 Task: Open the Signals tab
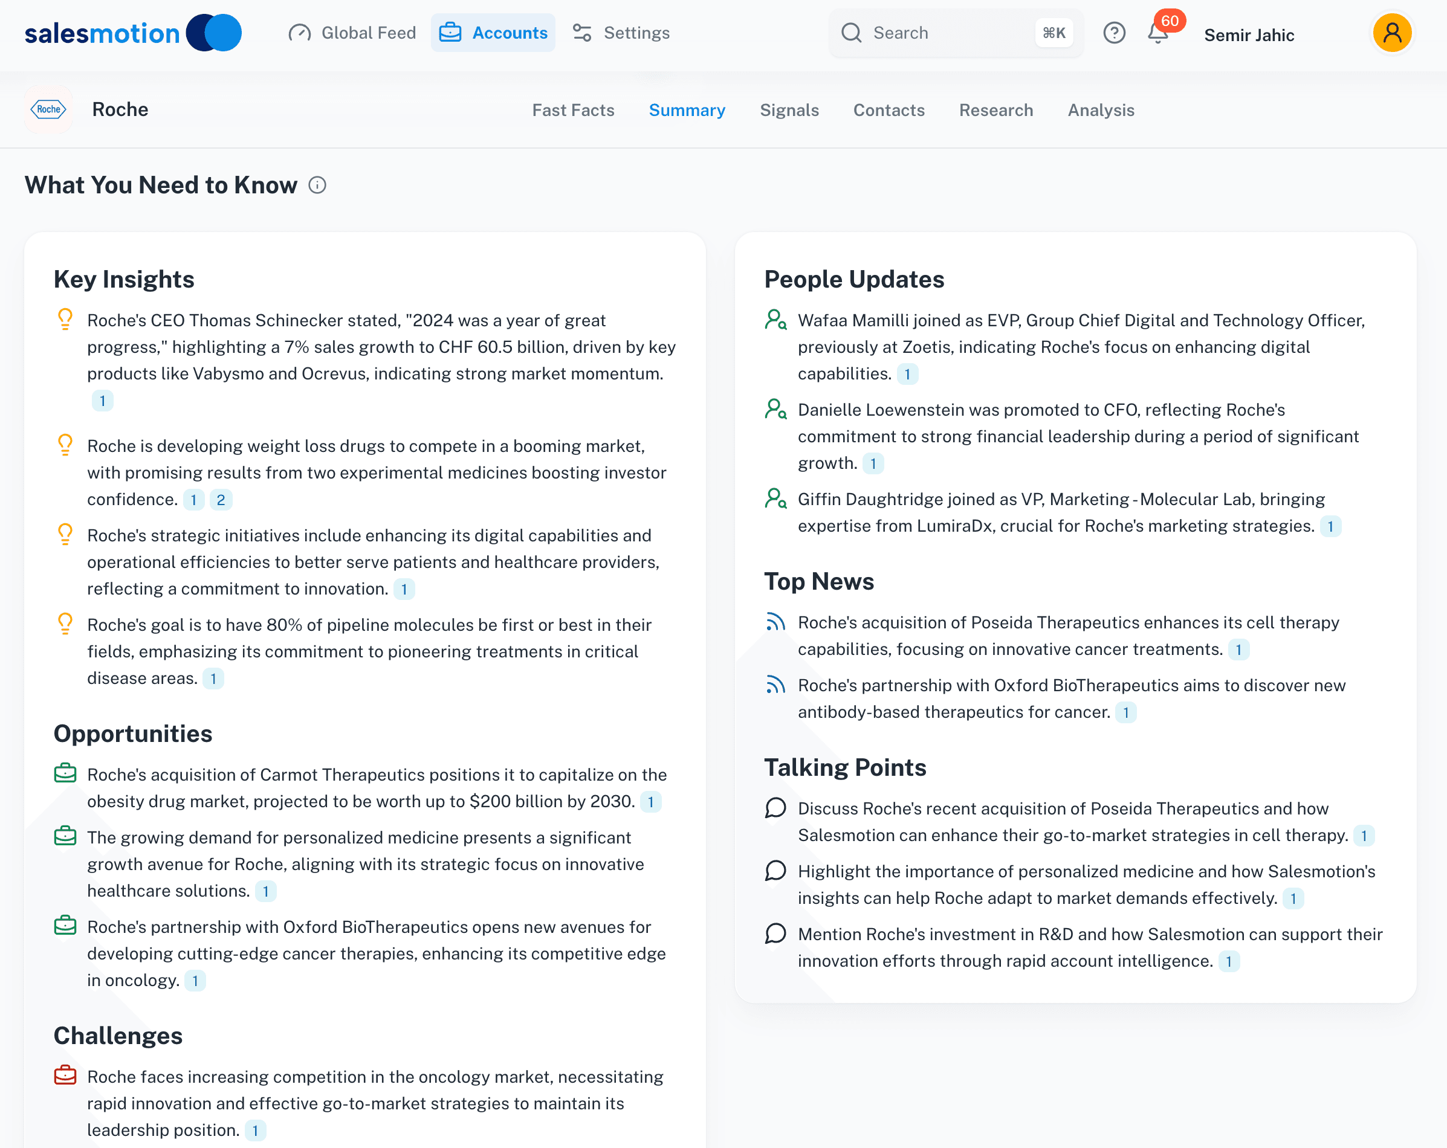click(x=789, y=109)
